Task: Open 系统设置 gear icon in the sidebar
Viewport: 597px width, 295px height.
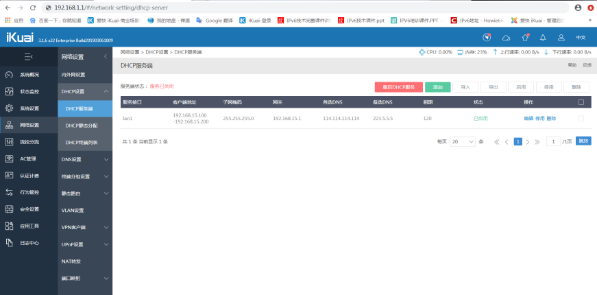Action: pyautogui.click(x=9, y=108)
